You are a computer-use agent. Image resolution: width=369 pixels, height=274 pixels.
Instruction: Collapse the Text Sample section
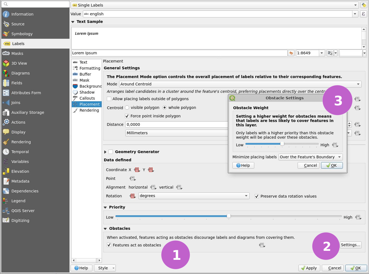tap(73, 22)
